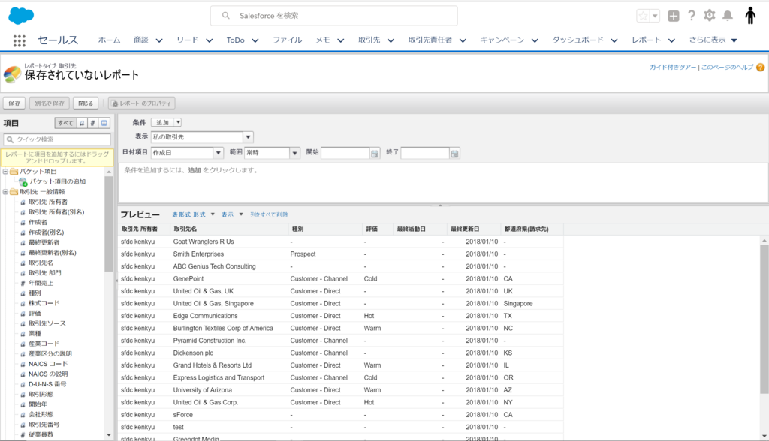The height and width of the screenshot is (441, 769).
Task: Click the orange help icon beside このページのヘルプ
Action: 760,67
